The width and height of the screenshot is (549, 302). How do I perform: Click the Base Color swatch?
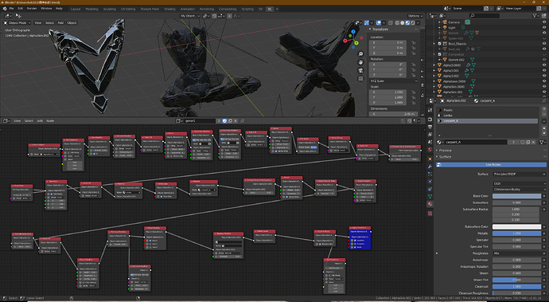517,196
